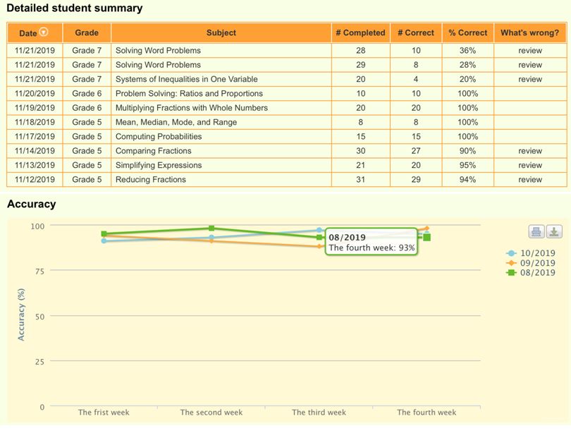571x433 pixels.
Task: Select the green 08/2019 fourth week data point
Action: tap(426, 238)
